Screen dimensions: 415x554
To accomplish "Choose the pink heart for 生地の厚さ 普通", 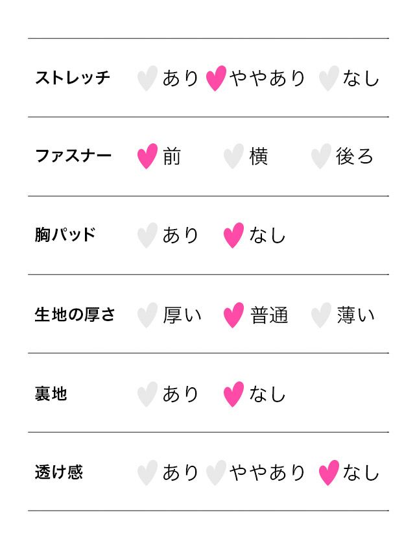I will coord(233,315).
